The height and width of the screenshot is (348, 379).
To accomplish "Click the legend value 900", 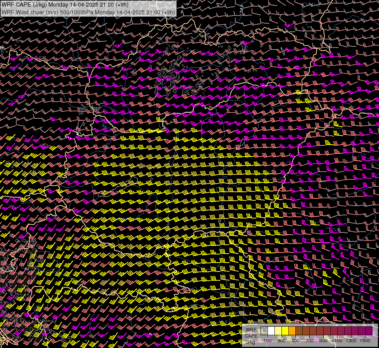I will point(323,341).
